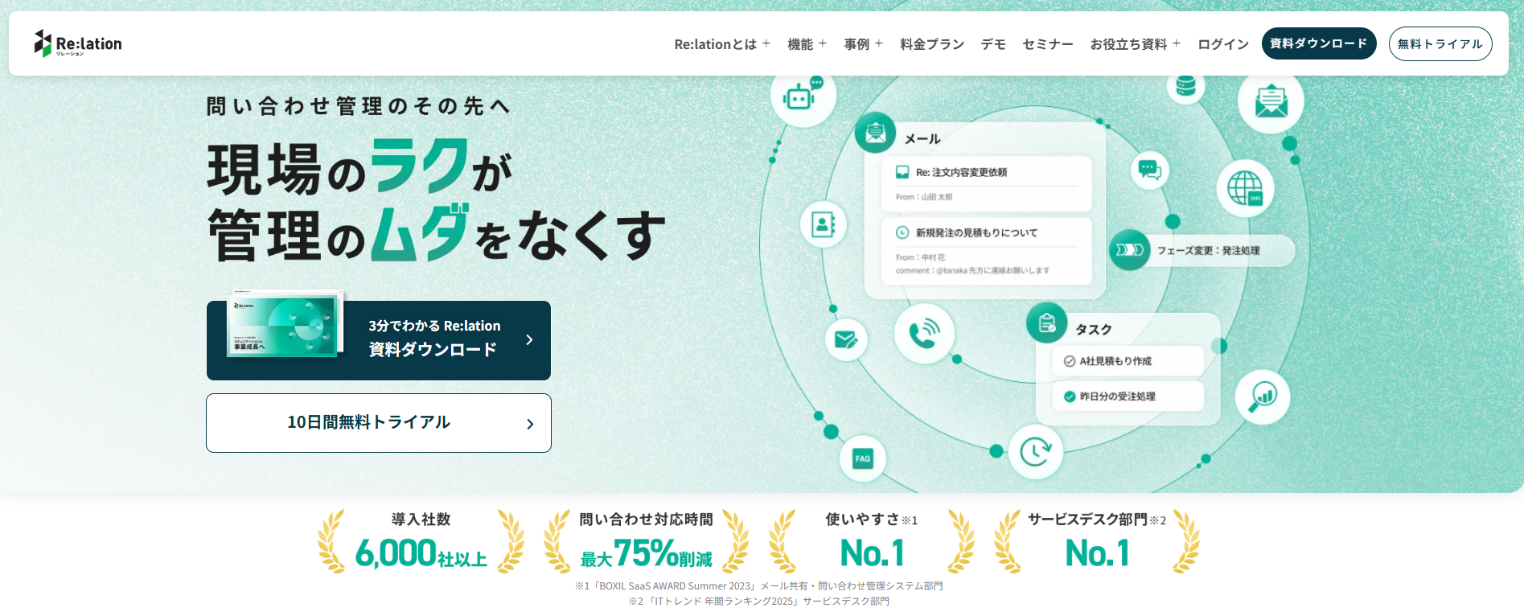Click the A社見積もり作成 task text
The width and height of the screenshot is (1524, 612).
pos(1115,361)
